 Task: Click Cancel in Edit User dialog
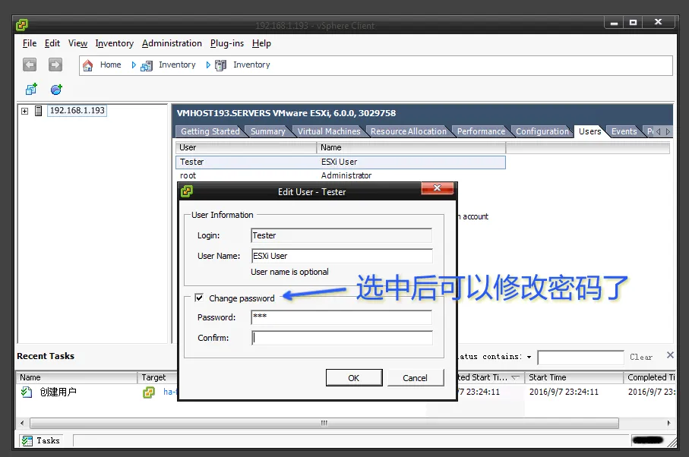pyautogui.click(x=415, y=378)
